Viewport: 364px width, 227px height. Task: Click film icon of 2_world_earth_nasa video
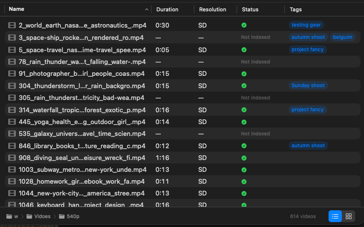point(12,25)
